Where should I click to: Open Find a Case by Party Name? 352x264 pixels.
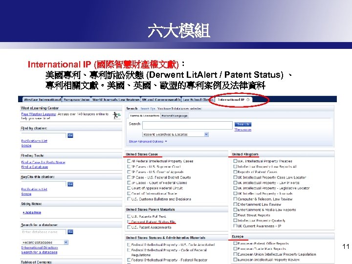43,162
